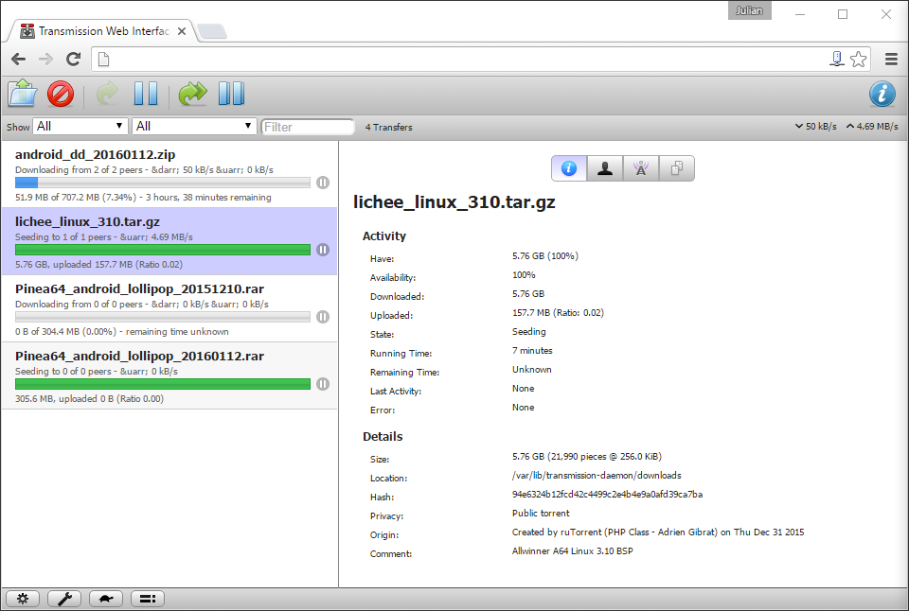Image resolution: width=909 pixels, height=611 pixels.
Task: Click the Start All Torrents icon
Action: tap(192, 94)
